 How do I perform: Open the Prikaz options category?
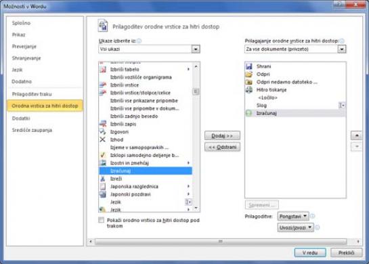click(x=18, y=35)
